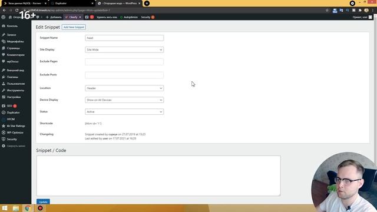Bookmark this page with the star icon
Screen dimensions: 377x212
[x=327, y=11]
